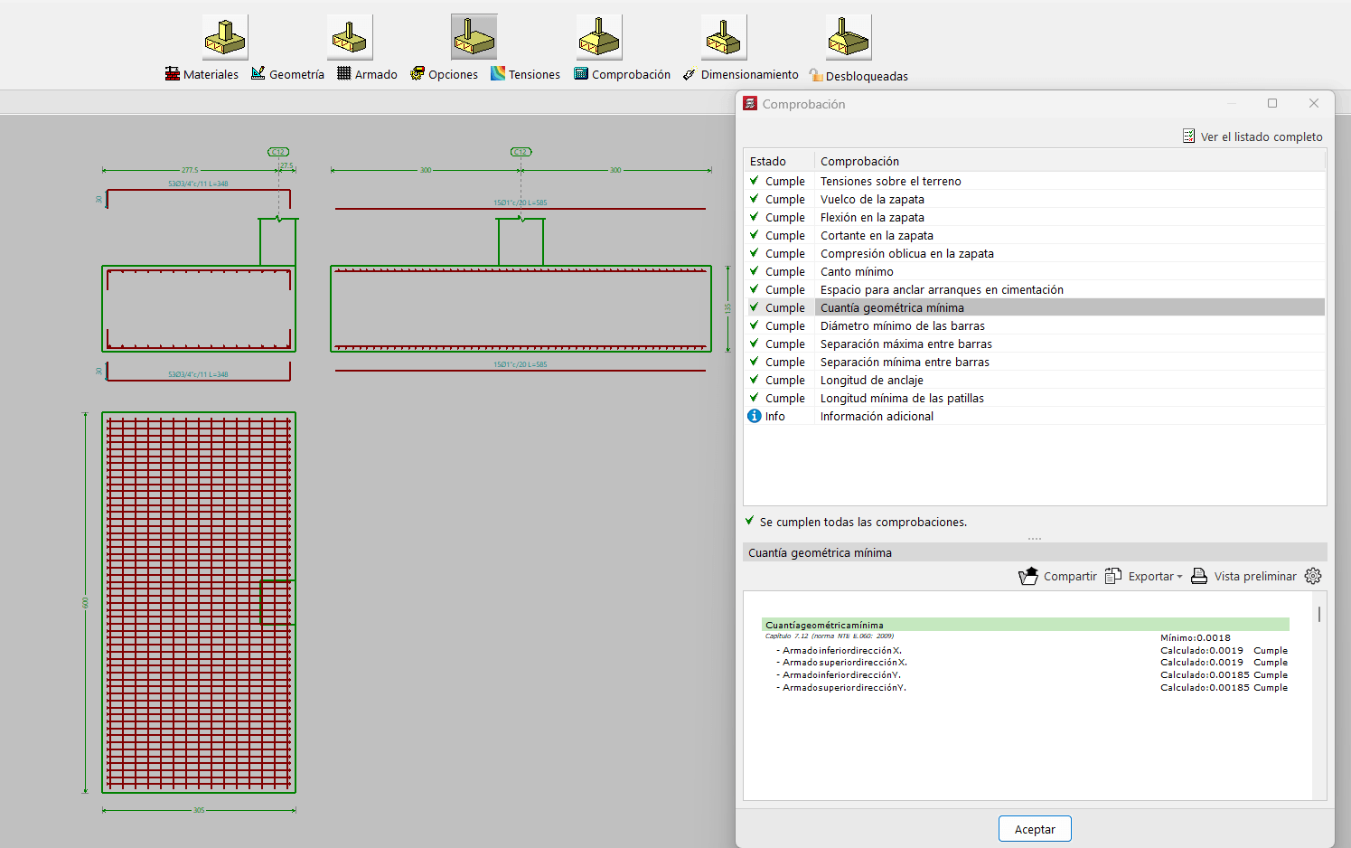Select the Flexión en la zapata check

coord(871,217)
